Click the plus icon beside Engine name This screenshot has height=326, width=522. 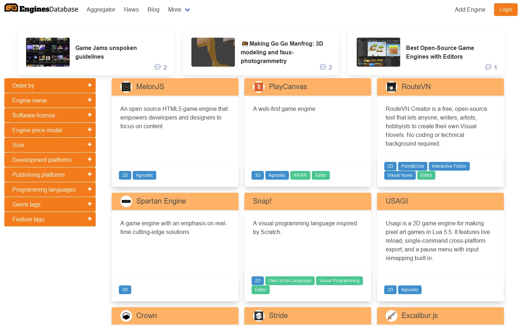tap(90, 100)
